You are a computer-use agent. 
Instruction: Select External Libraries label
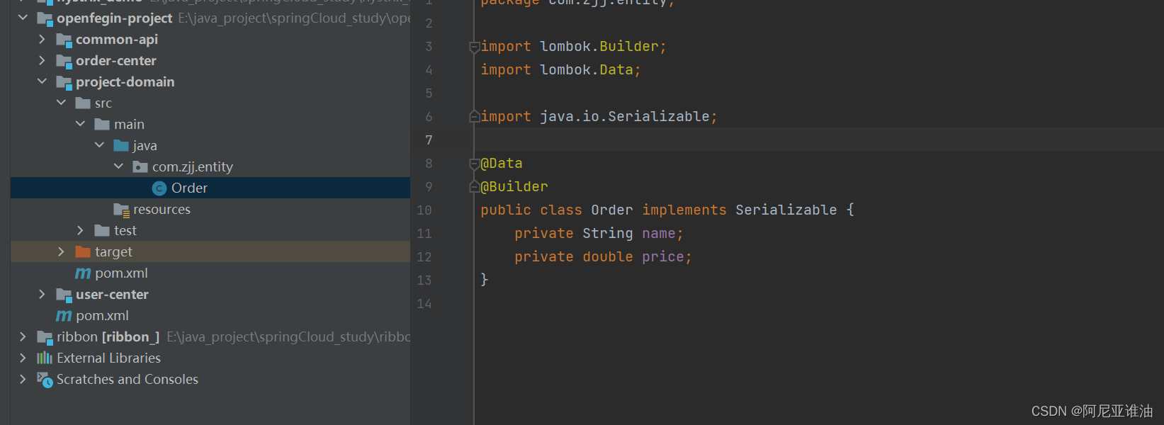108,358
